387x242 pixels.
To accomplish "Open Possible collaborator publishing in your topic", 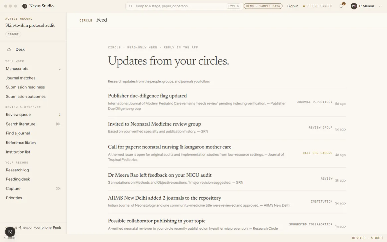I will 157,221.
